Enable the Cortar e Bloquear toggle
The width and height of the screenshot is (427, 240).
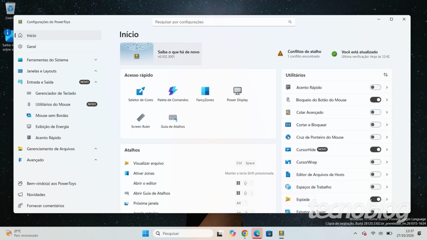[x=375, y=125]
